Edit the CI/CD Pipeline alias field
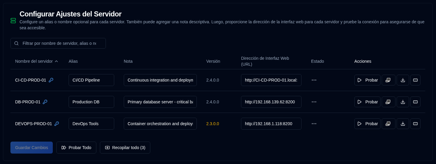The image size is (436, 164). click(x=91, y=80)
